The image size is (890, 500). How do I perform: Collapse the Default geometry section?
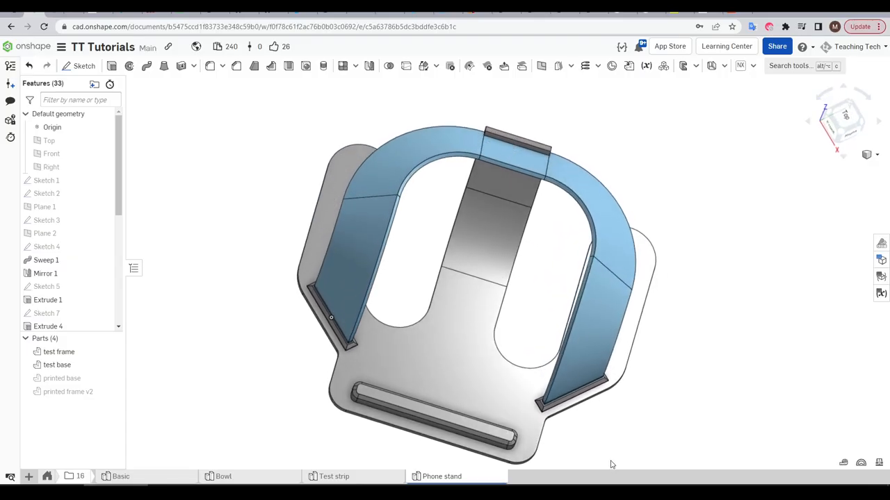(x=25, y=113)
